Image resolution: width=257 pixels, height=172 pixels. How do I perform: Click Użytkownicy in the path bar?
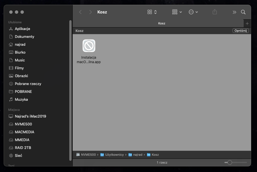click(112, 155)
